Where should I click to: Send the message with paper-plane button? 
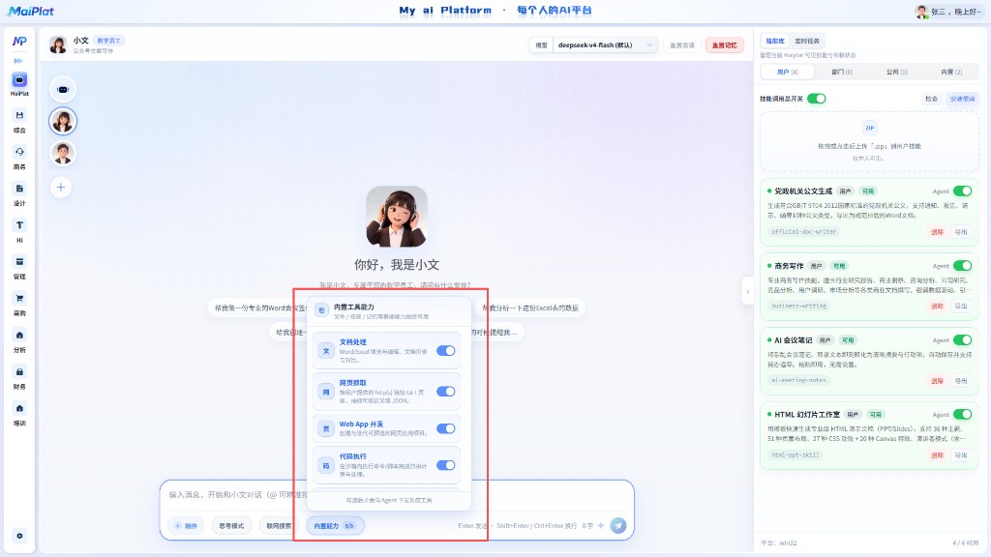pos(618,525)
